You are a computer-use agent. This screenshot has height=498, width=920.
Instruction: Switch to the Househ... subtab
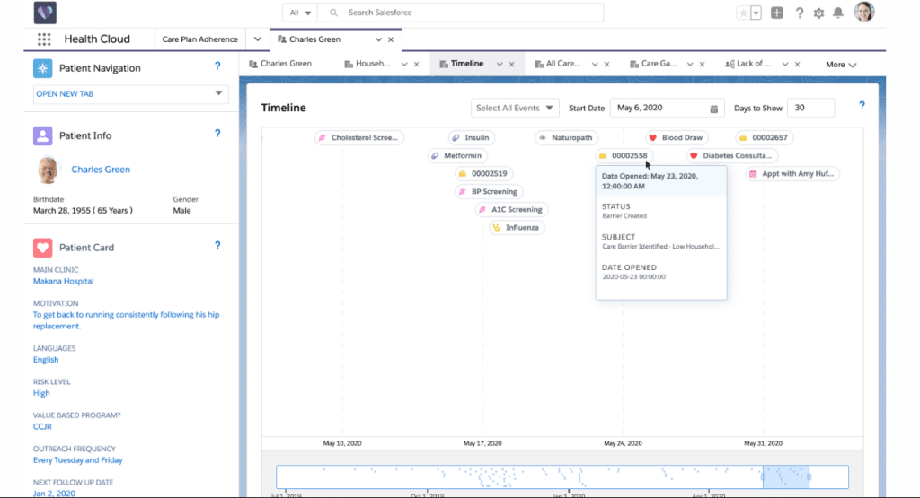pos(367,64)
